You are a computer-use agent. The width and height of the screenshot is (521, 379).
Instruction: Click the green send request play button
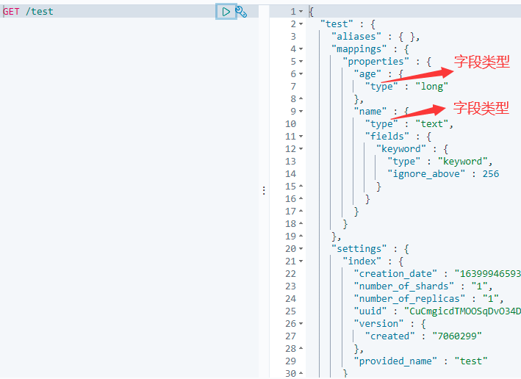[226, 12]
